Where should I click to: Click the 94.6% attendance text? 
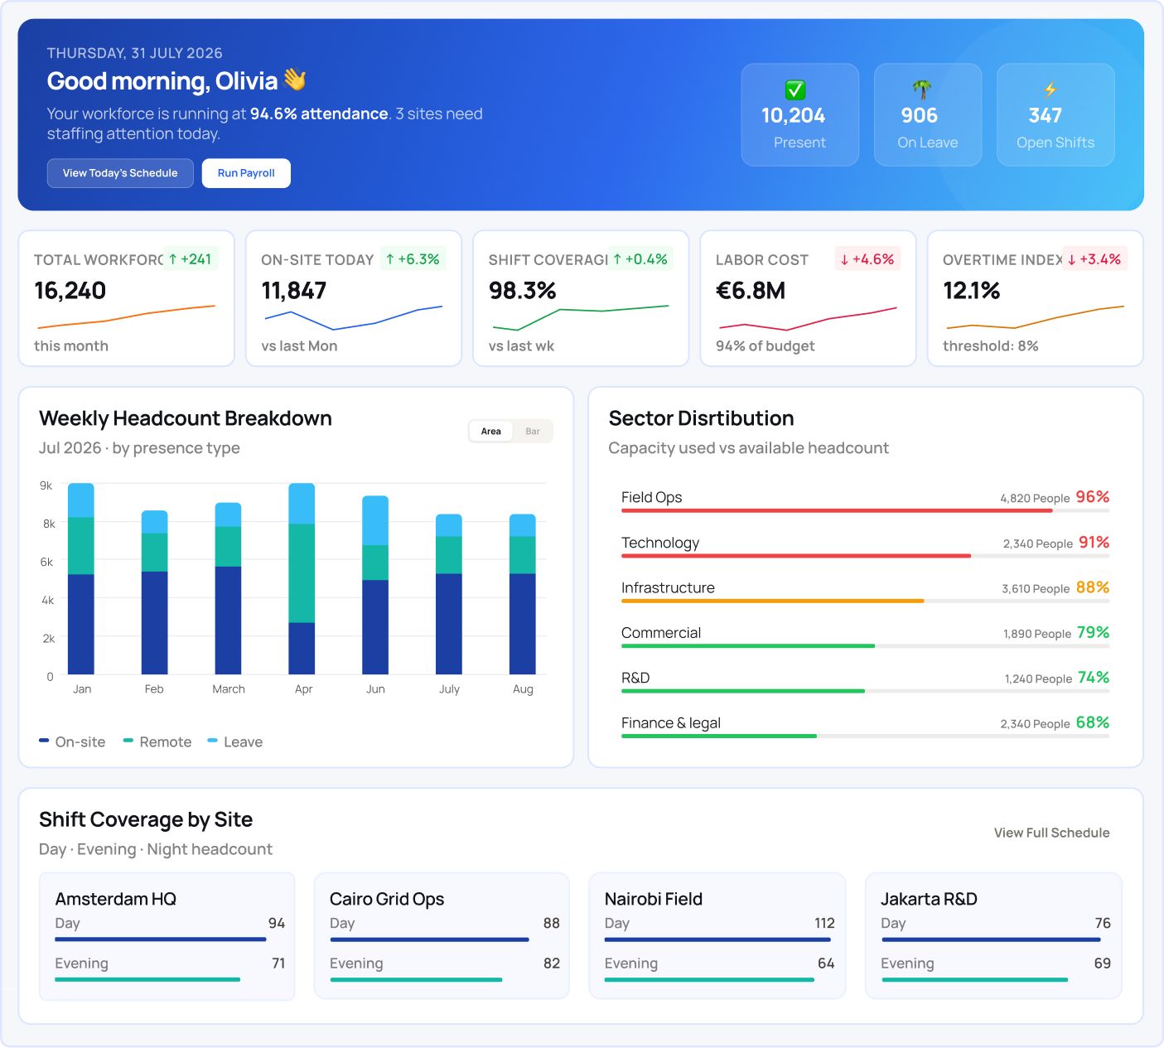319,113
